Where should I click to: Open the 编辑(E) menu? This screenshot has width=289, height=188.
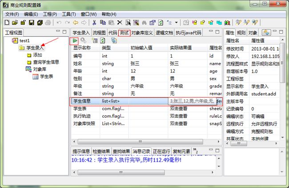click(x=31, y=14)
